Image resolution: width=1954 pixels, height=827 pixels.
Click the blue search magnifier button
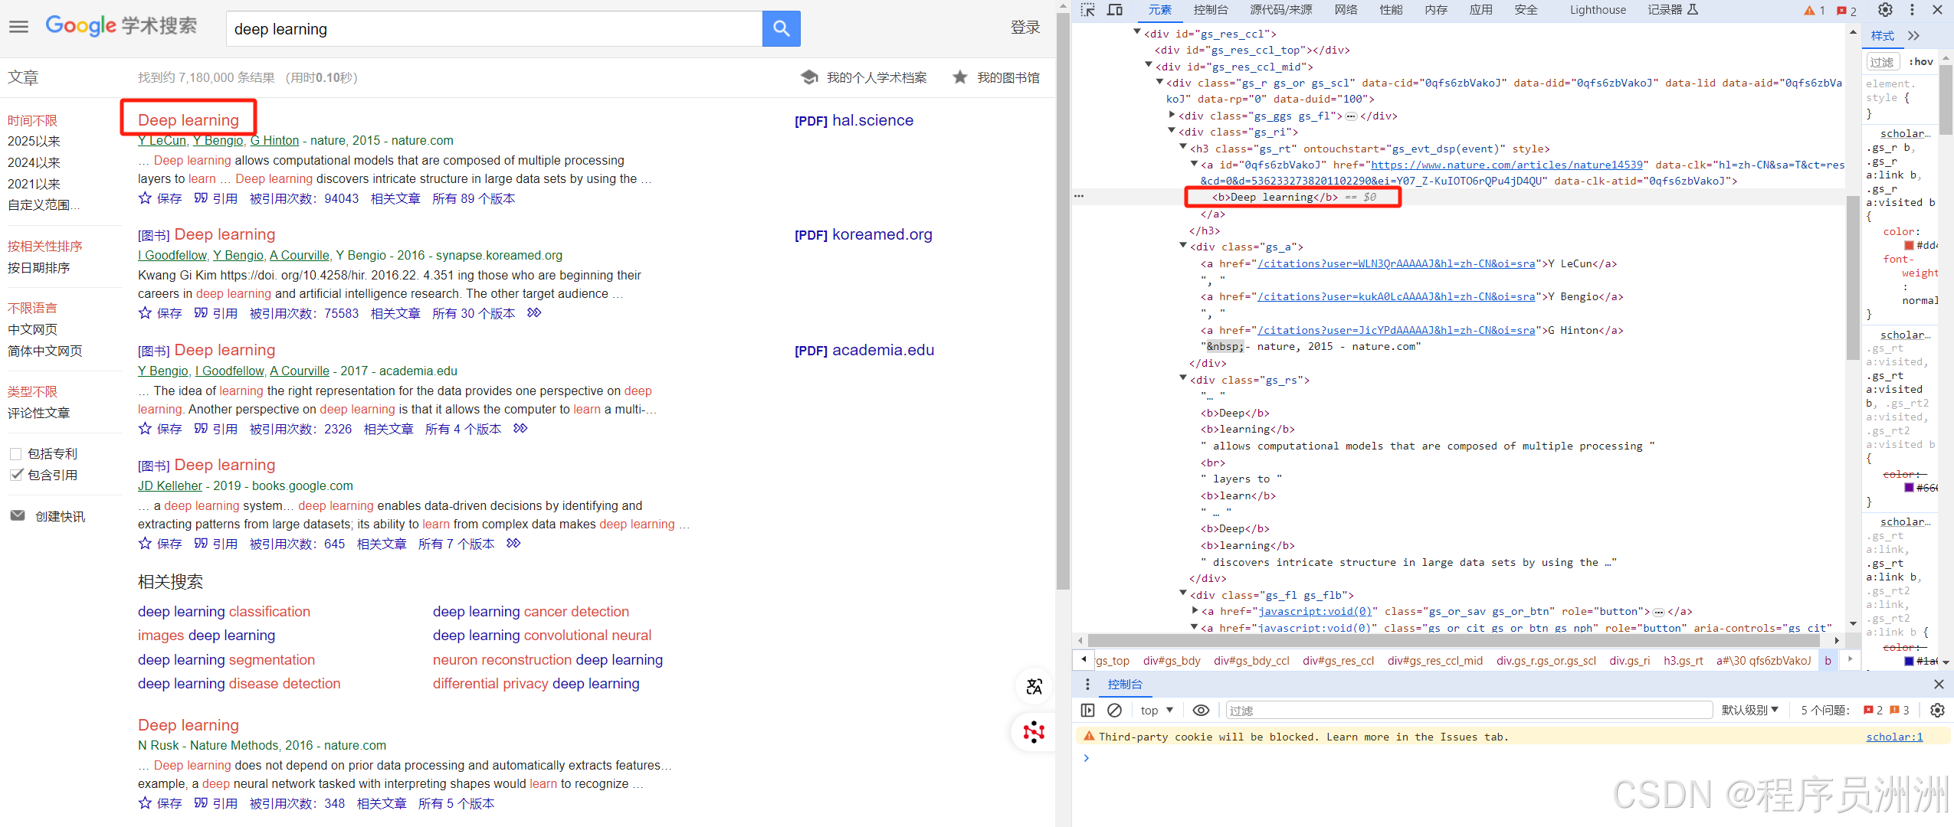(781, 29)
